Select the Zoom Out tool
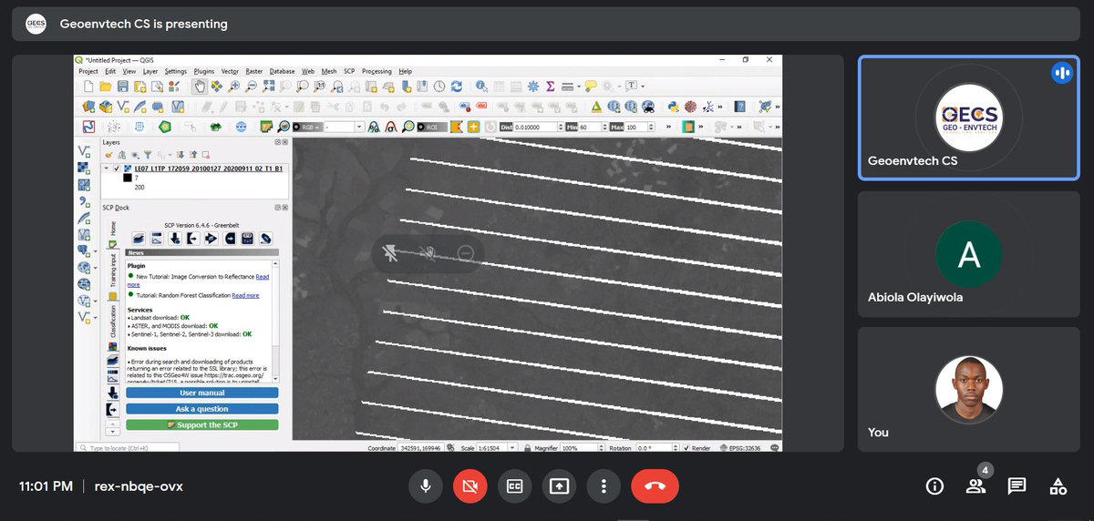This screenshot has height=521, width=1094. tap(251, 87)
